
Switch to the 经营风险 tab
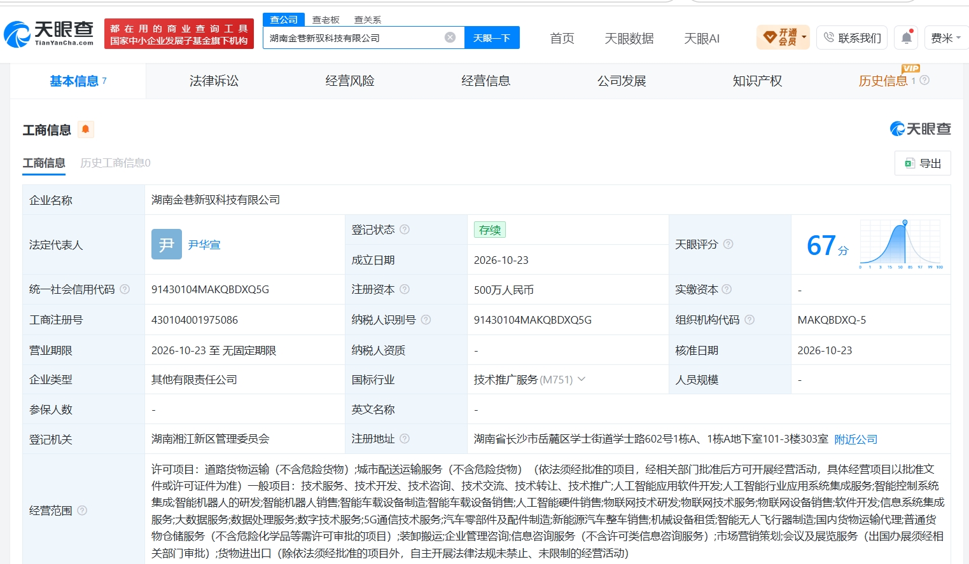[x=350, y=81]
